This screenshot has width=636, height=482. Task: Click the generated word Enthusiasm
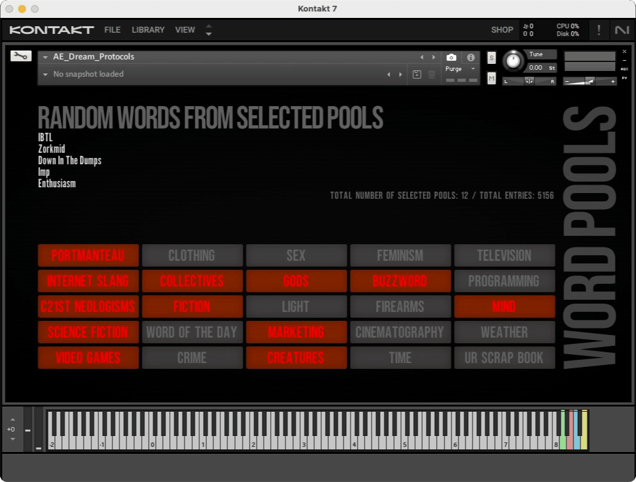(x=57, y=183)
